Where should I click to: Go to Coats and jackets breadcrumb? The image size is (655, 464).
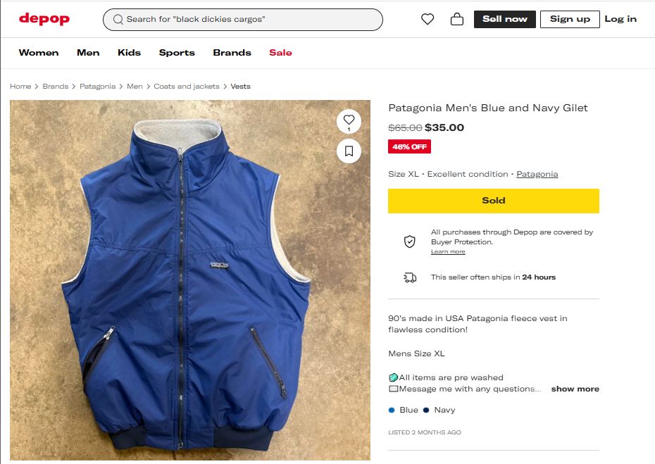pyautogui.click(x=187, y=87)
